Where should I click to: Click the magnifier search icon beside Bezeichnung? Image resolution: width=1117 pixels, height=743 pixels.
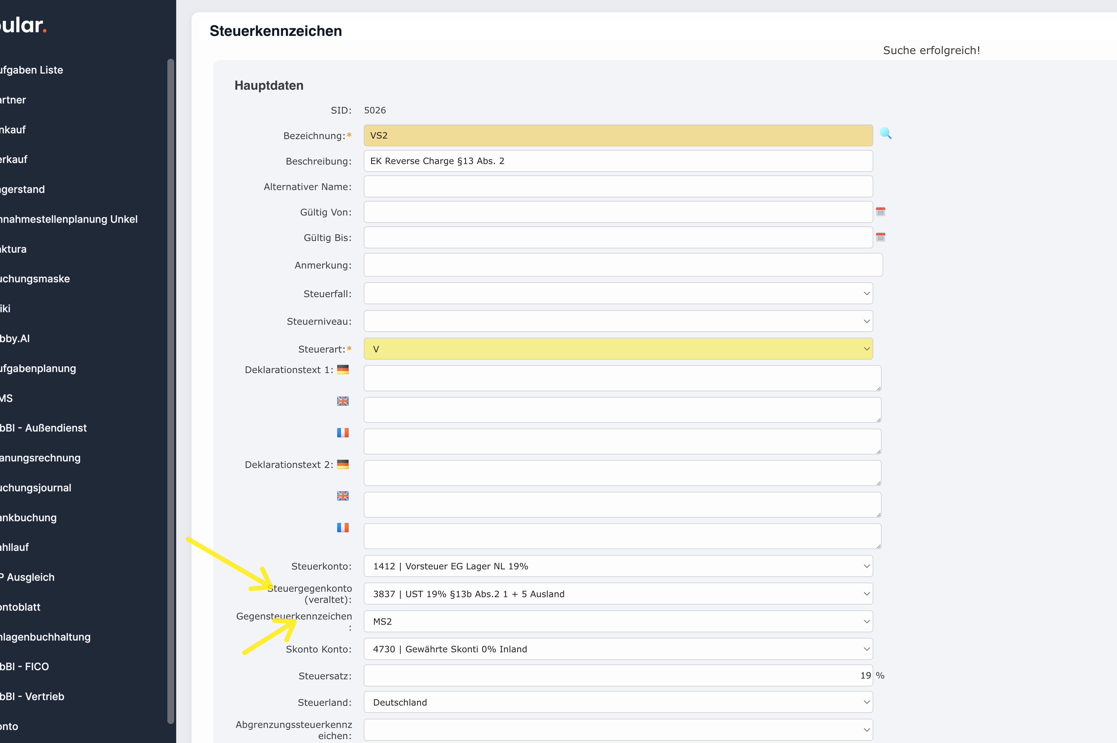point(885,134)
